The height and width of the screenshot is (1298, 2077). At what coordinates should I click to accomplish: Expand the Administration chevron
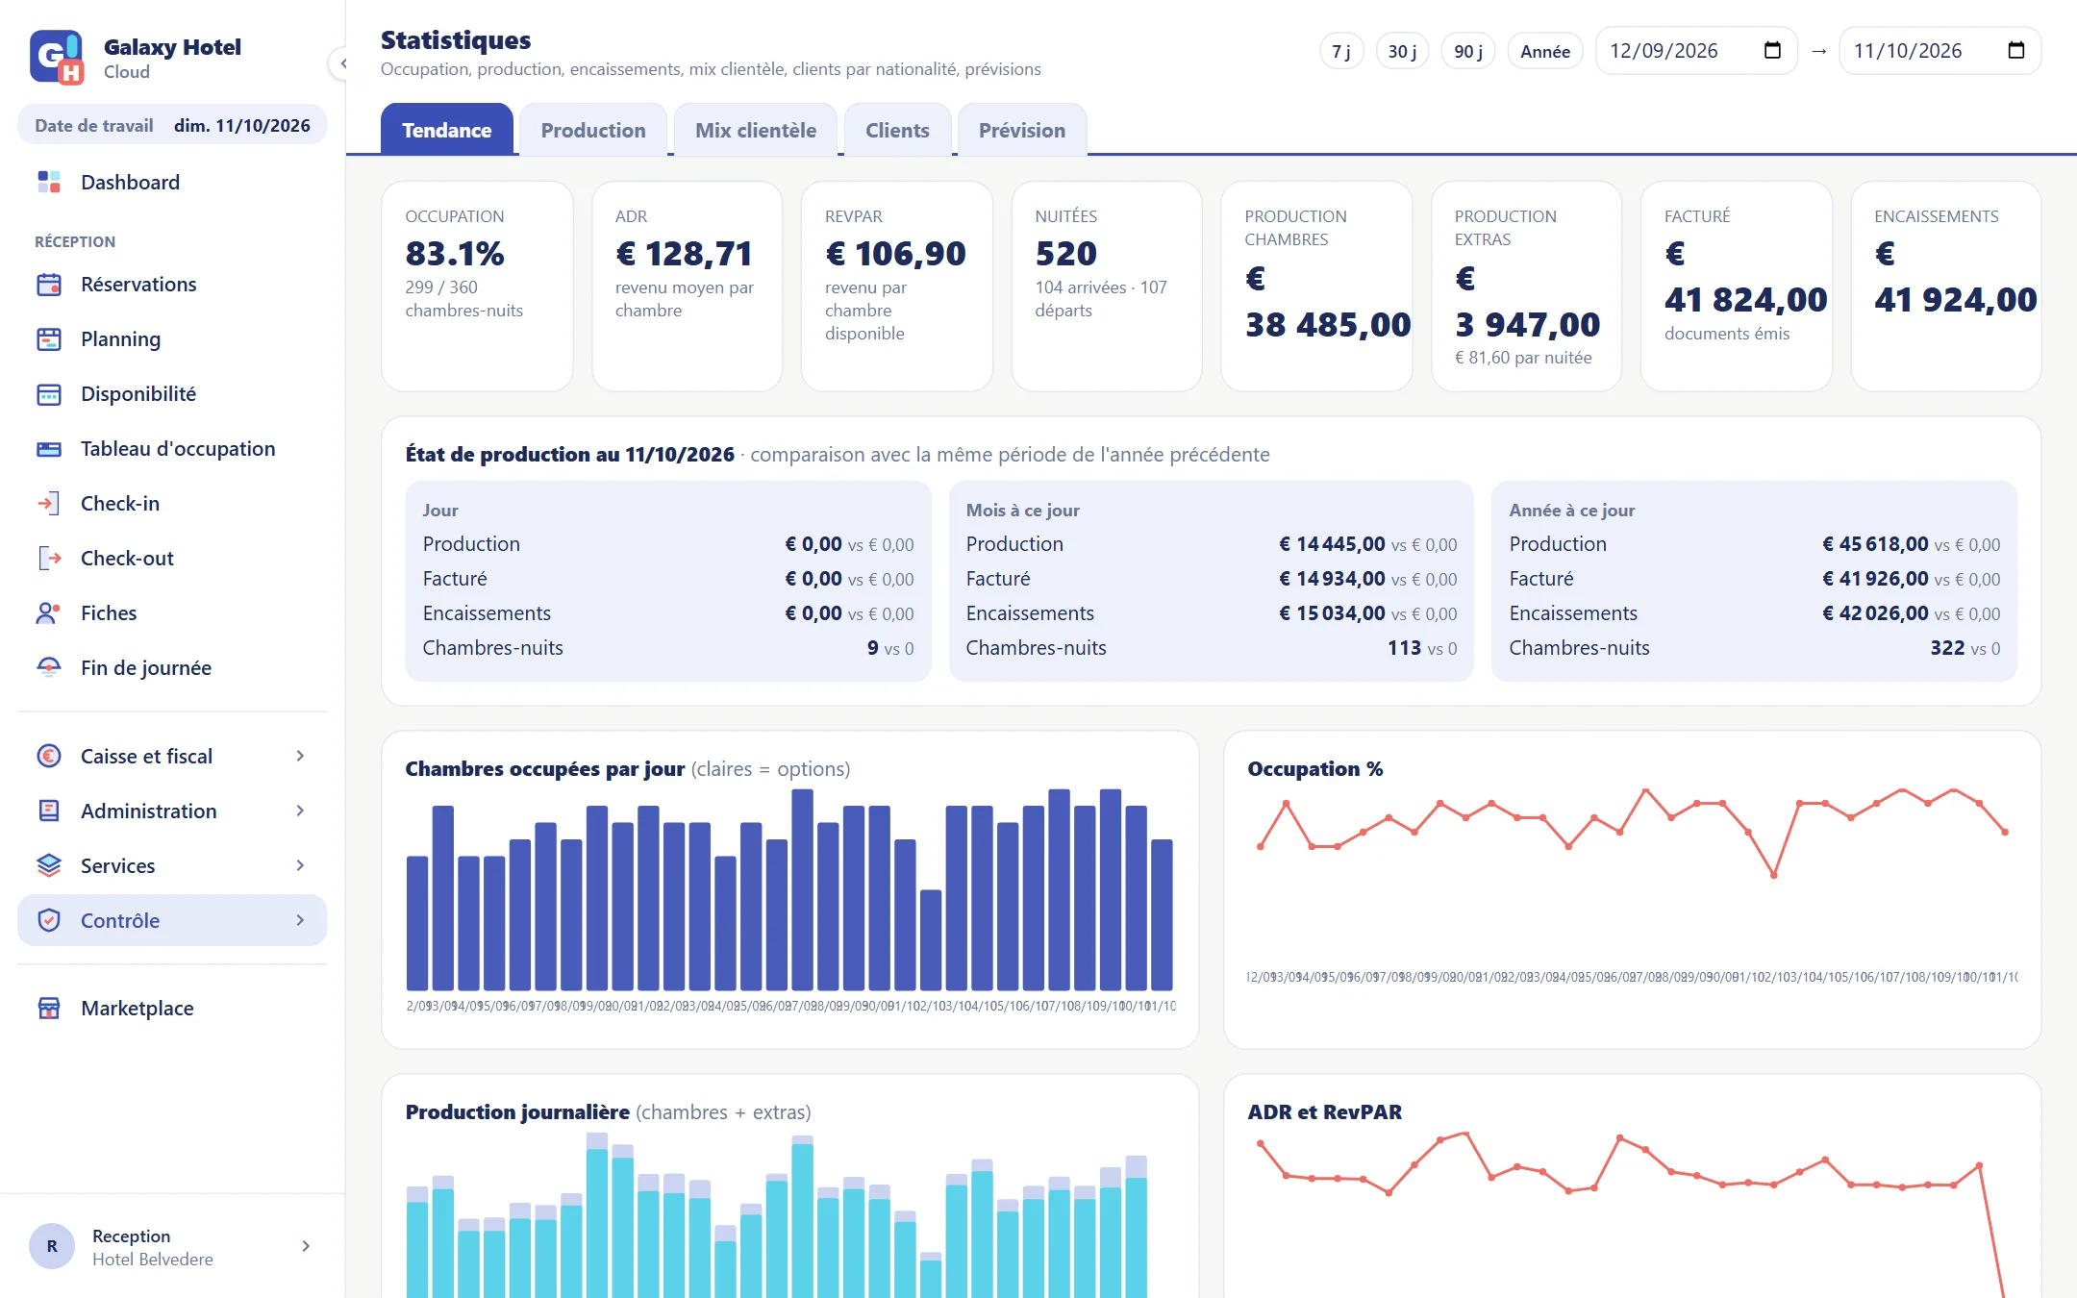point(301,811)
